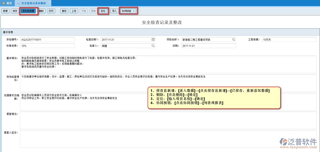Close the 安全检查记录及整改 tab
This screenshot has height=152, width=320.
[50, 2]
